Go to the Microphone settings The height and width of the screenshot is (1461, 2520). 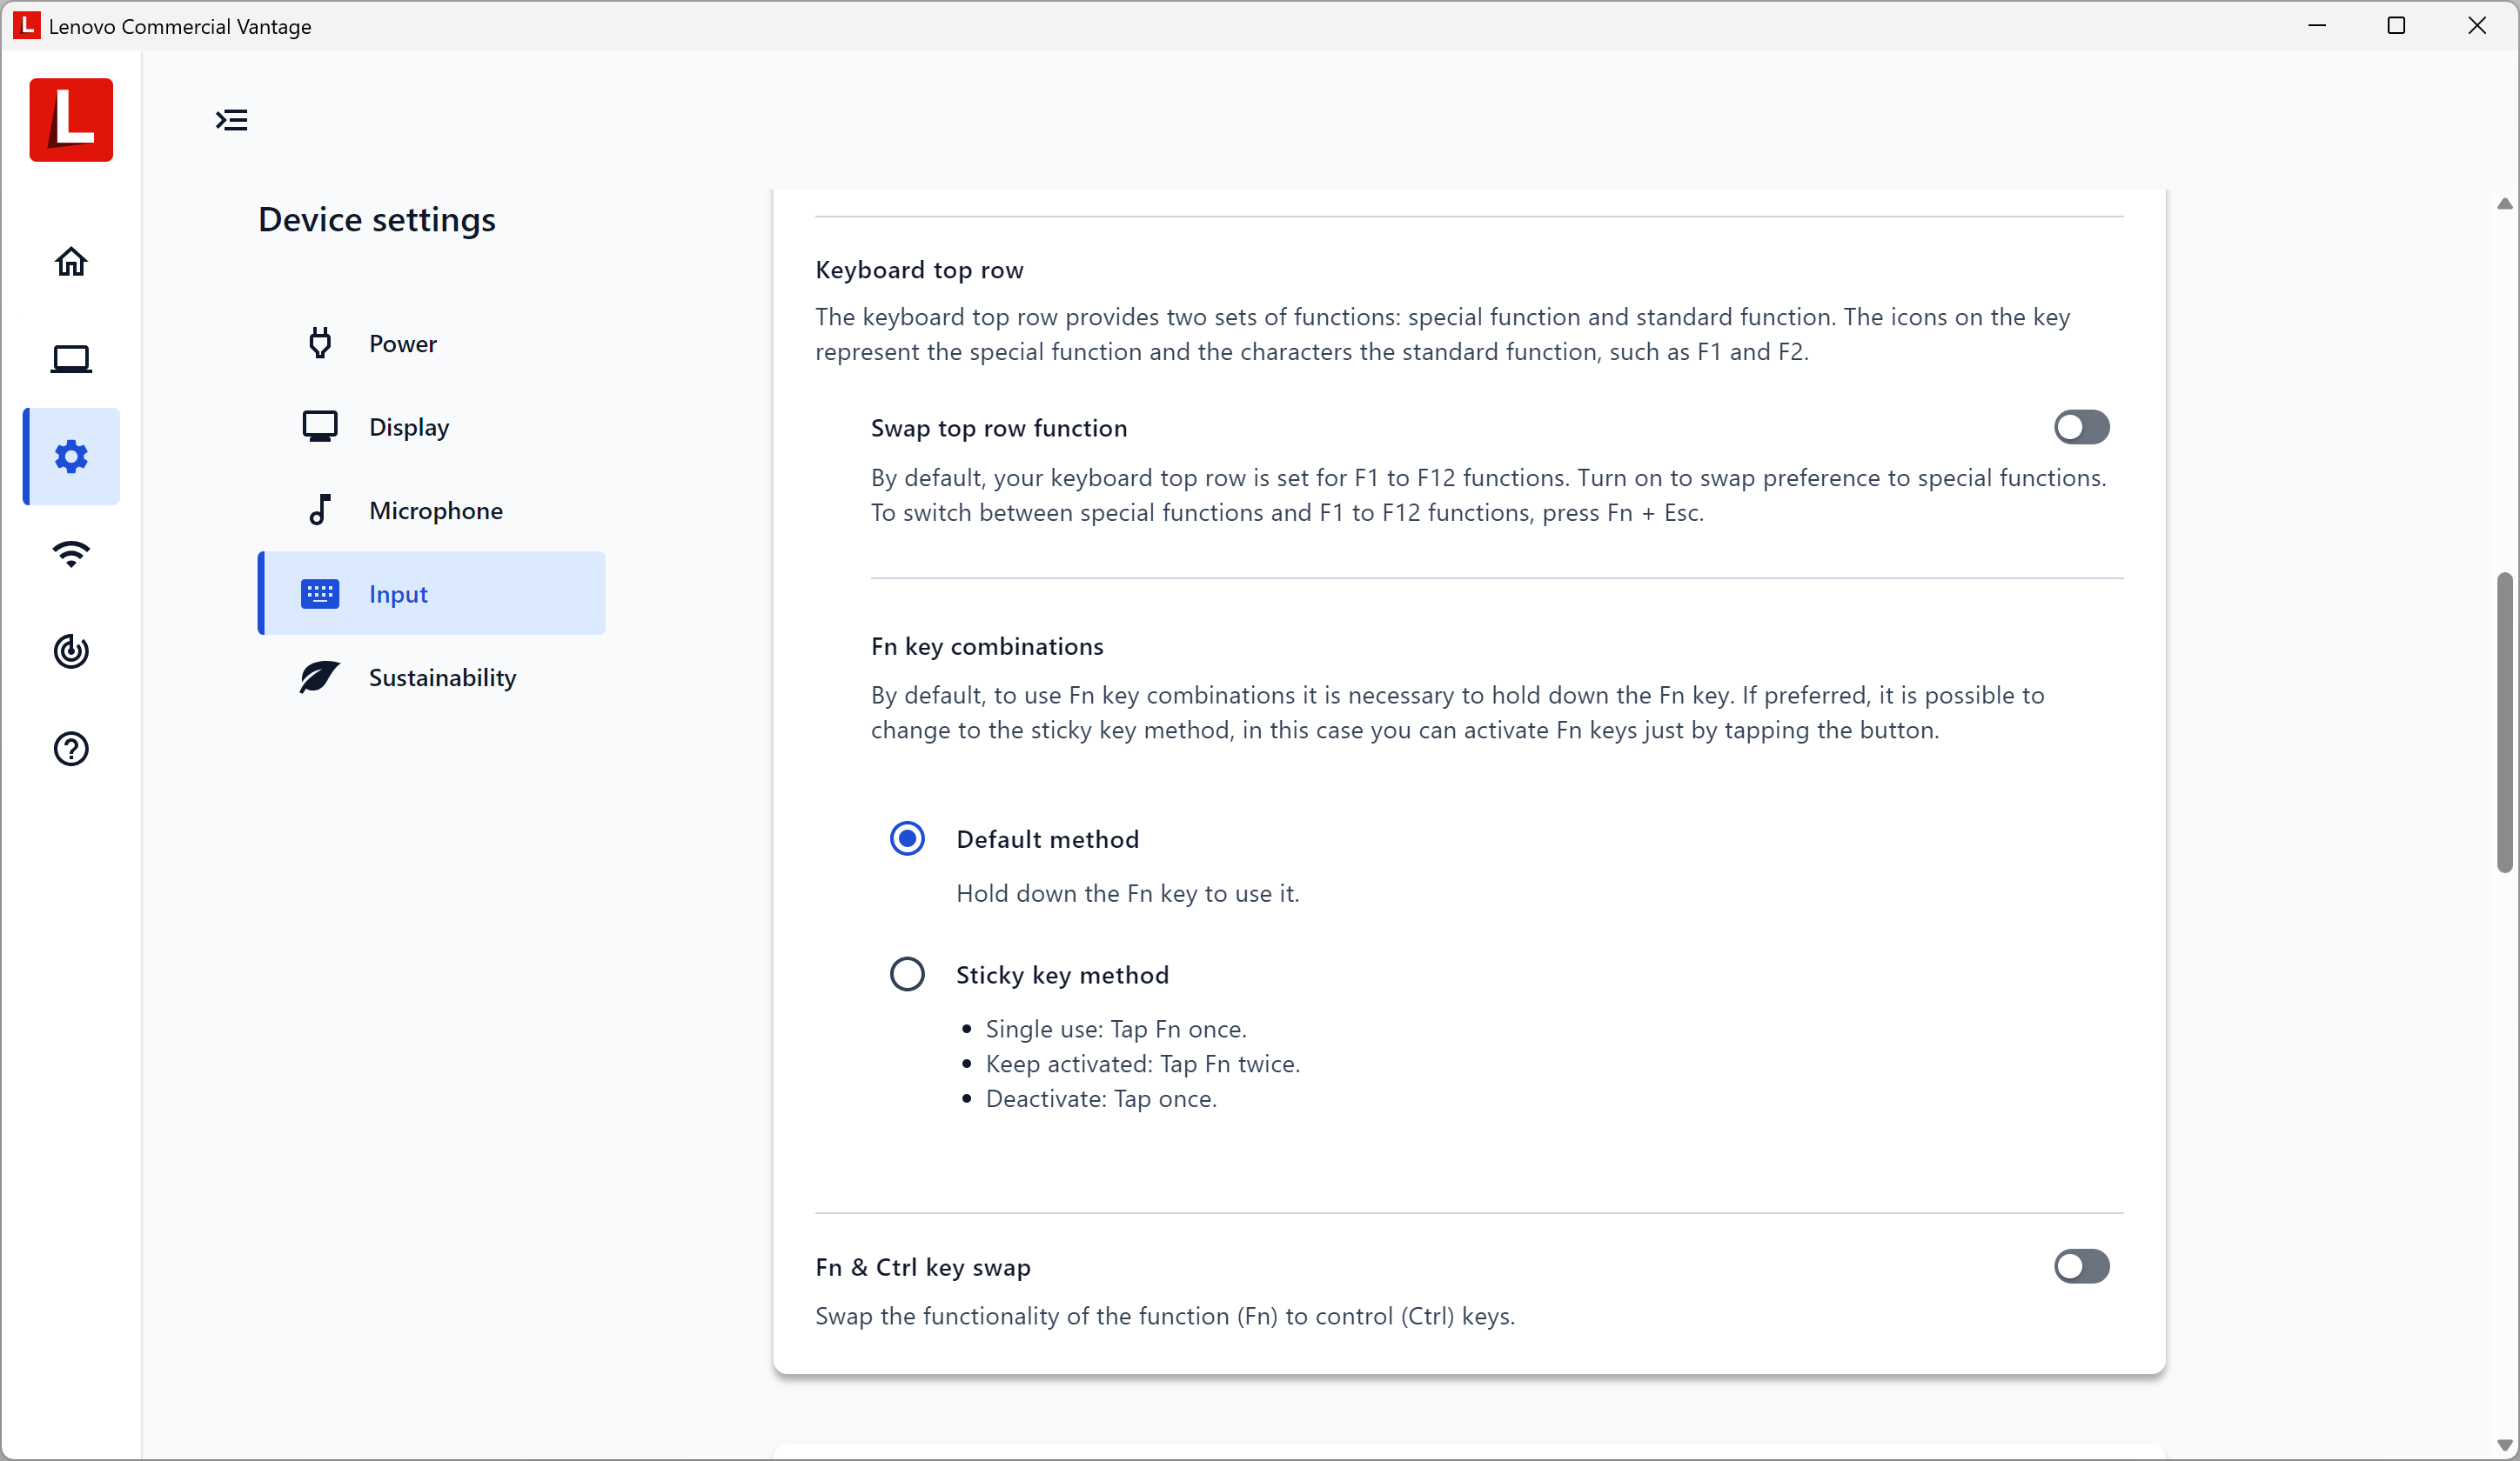[x=435, y=510]
